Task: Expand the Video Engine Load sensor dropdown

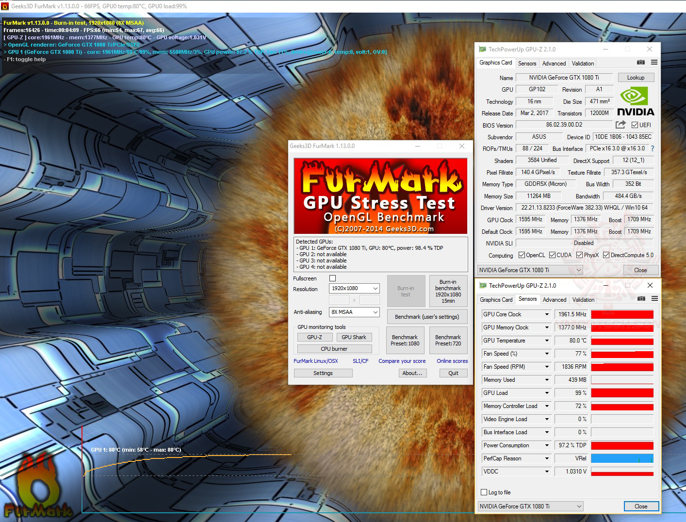Action: 547,419
